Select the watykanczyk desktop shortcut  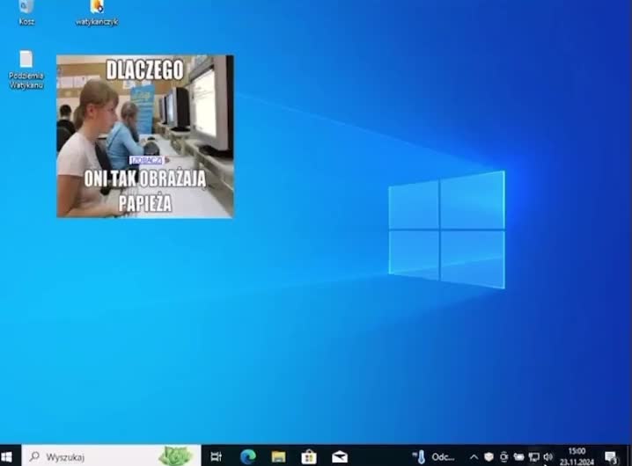97,9
